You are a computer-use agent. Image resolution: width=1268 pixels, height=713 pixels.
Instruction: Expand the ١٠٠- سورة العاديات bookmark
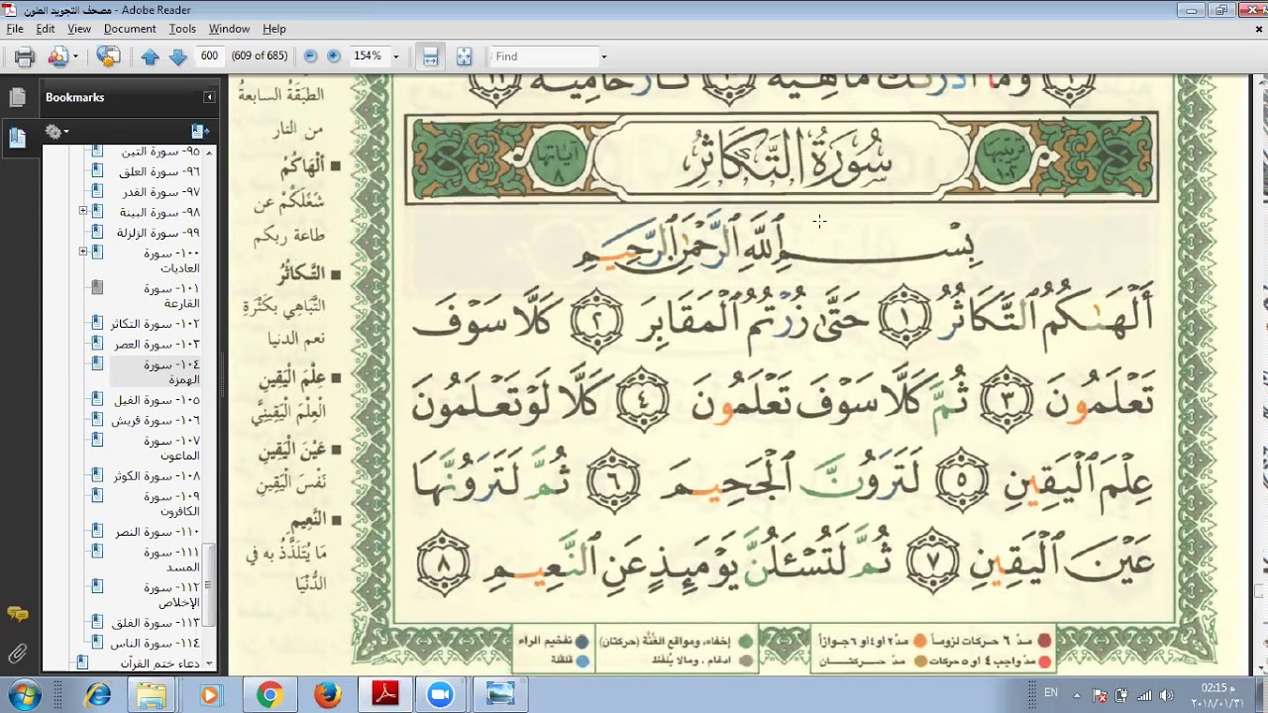[83, 253]
